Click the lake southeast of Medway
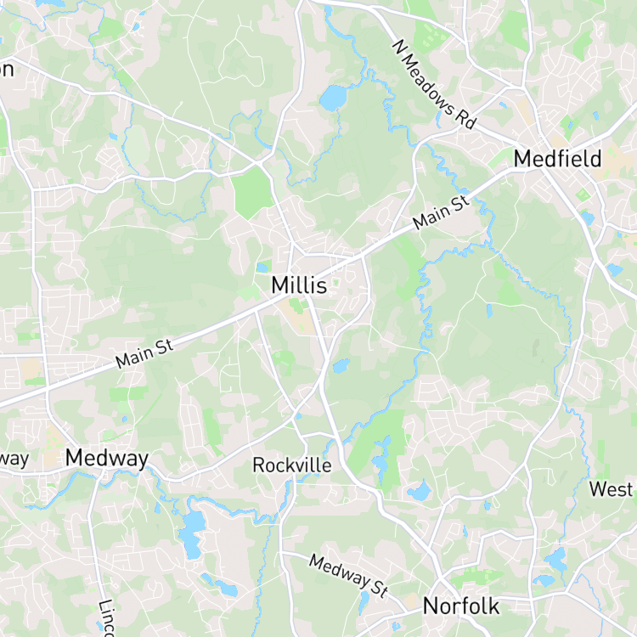This screenshot has height=637, width=637. pyautogui.click(x=193, y=533)
